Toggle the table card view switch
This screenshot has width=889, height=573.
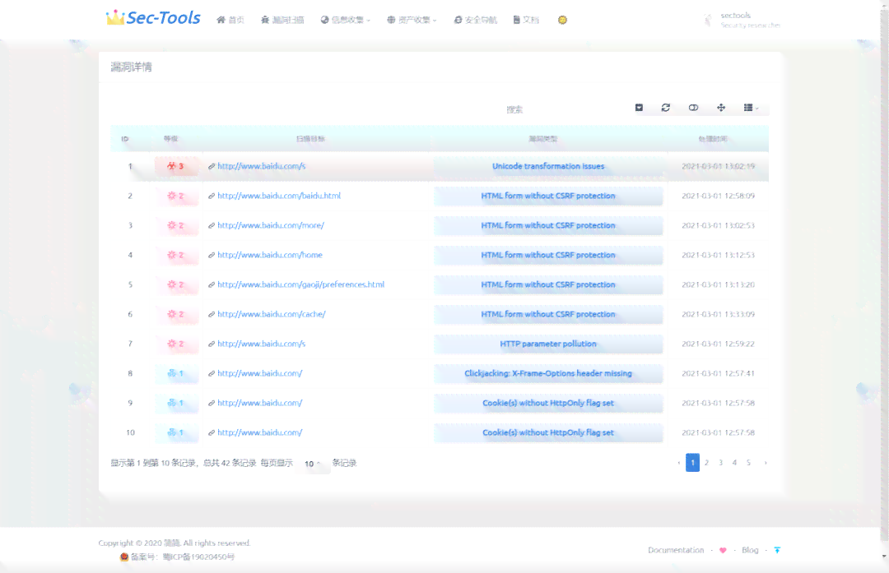[x=693, y=108]
